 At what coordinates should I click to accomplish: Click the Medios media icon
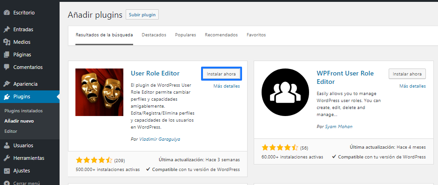[7, 42]
